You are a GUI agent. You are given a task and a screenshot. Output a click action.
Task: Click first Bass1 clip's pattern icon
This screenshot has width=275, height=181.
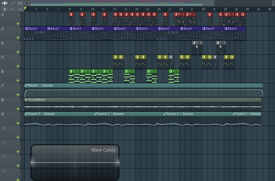tap(26, 28)
